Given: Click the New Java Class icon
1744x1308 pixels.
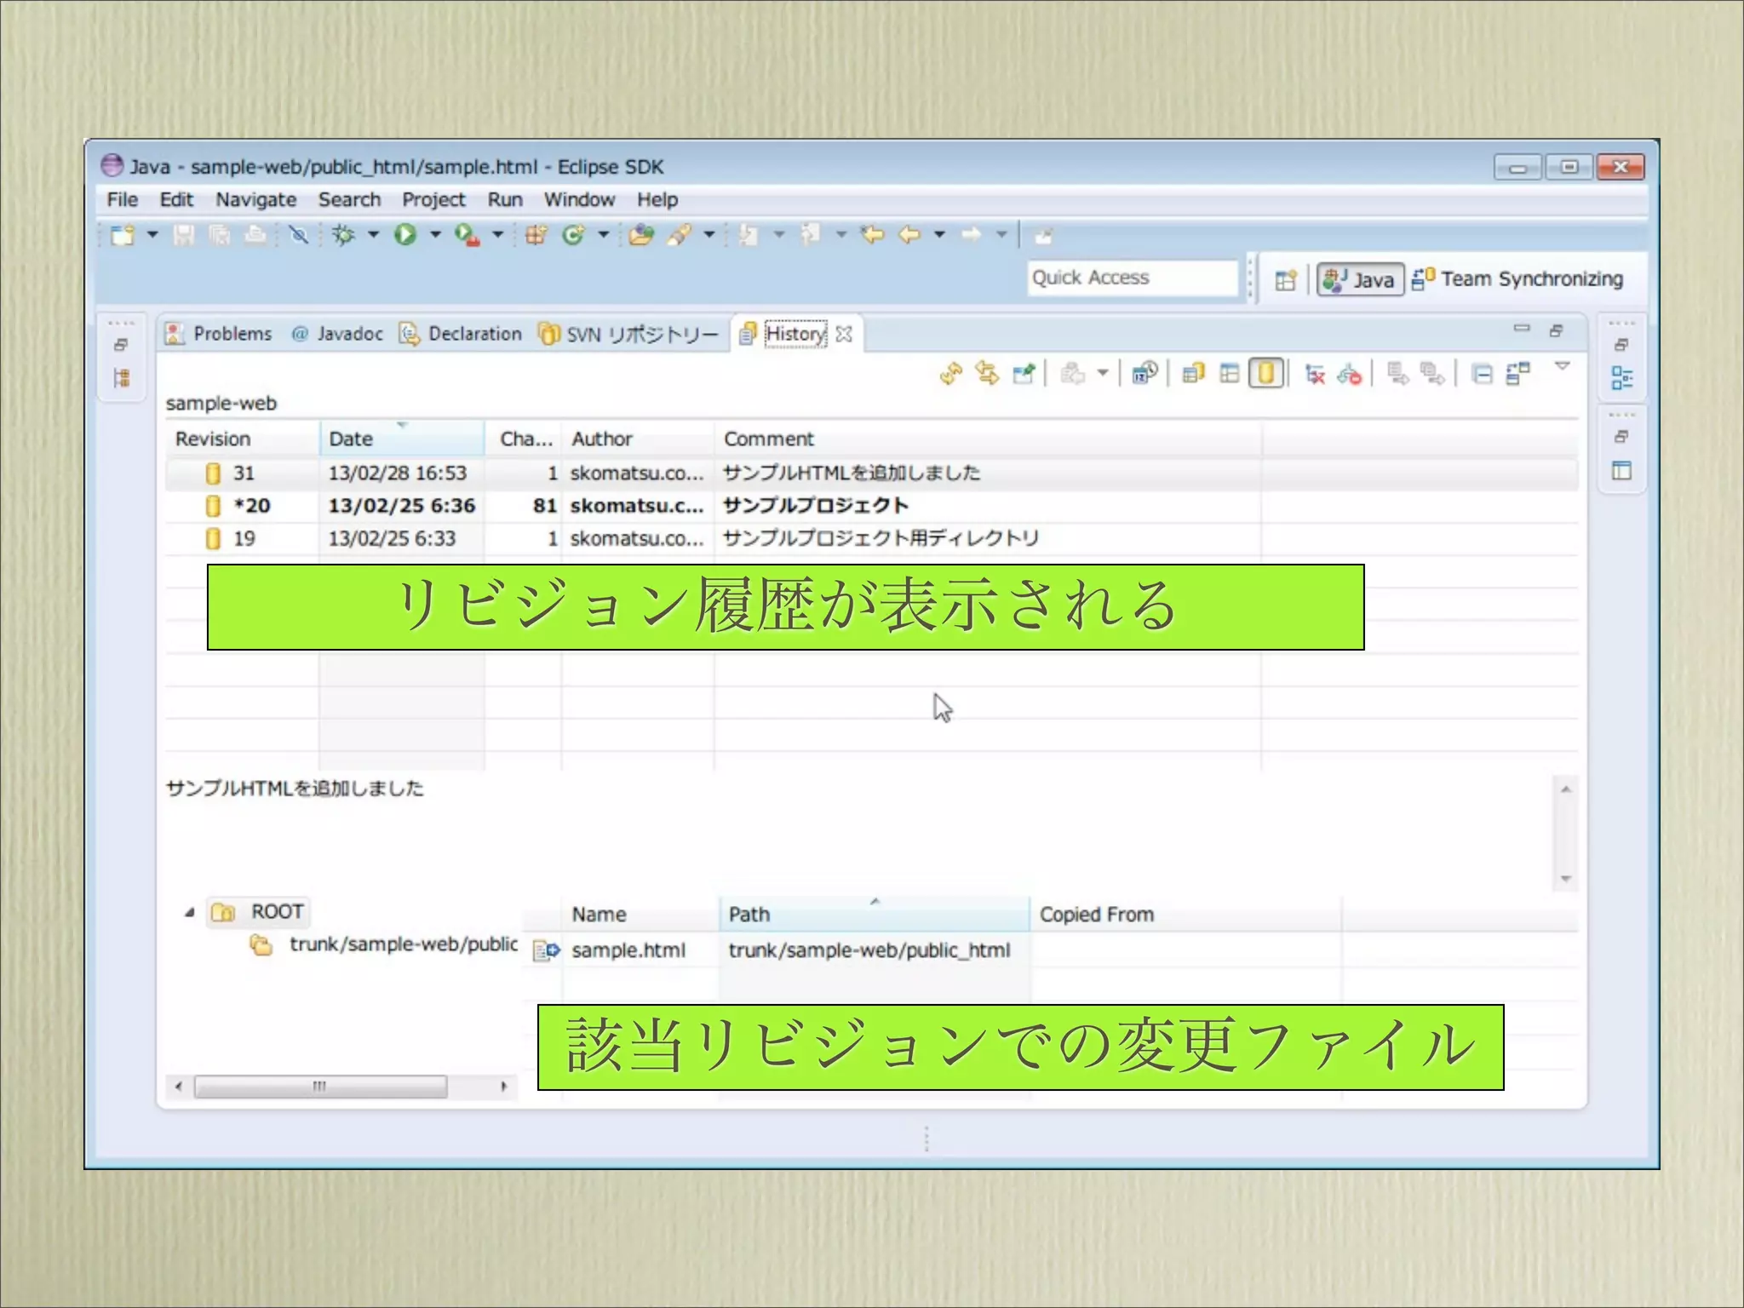Looking at the screenshot, I should point(574,235).
